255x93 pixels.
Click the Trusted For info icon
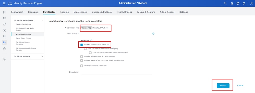[91, 41]
